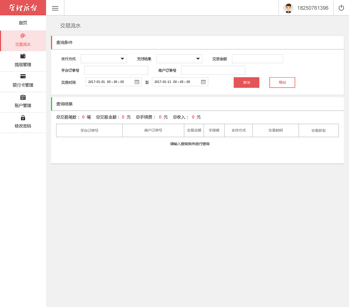This screenshot has height=307, width=349.
Task: Click the 总手续费 summary label
Action: tap(146, 117)
